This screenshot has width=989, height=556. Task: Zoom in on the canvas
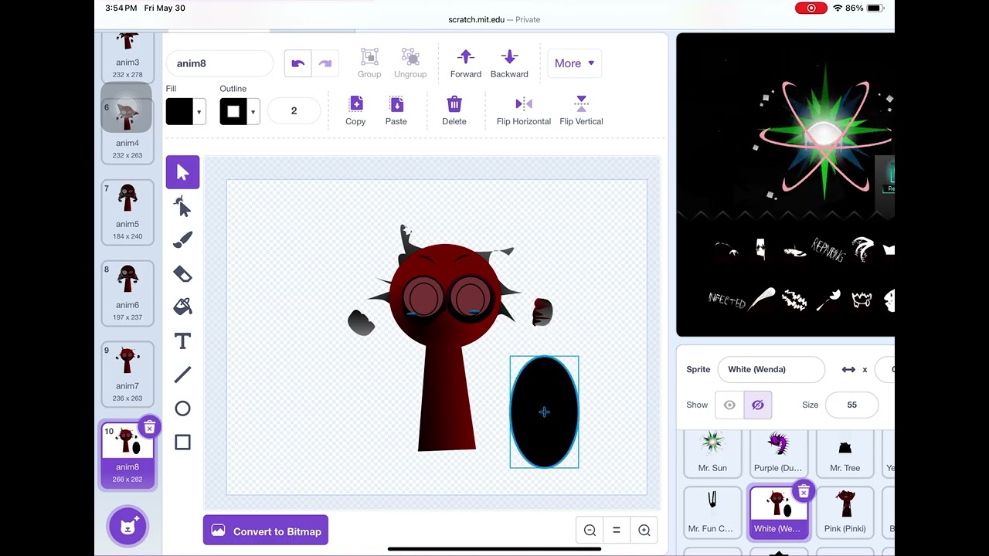[644, 531]
